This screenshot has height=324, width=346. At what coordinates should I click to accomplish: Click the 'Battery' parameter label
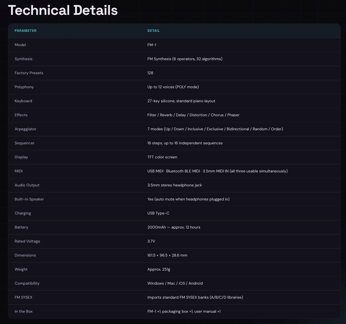pyautogui.click(x=21, y=228)
